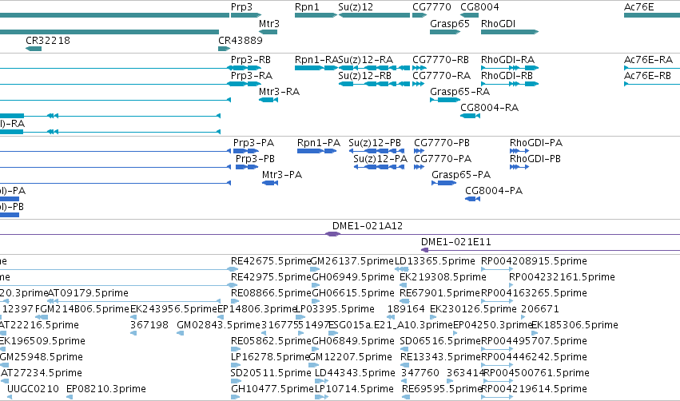Select EST GH06949.5prime label
Screen dimensions: 680x401
click(353, 277)
